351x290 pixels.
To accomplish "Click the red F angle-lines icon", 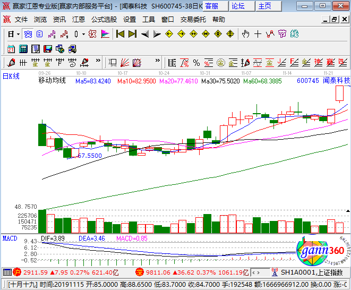I will click(x=294, y=63).
